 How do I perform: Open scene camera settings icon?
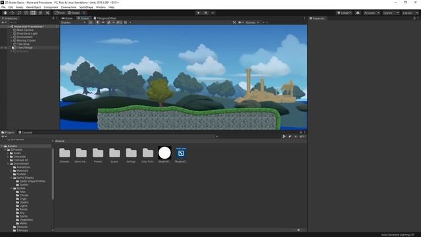click(x=240, y=22)
